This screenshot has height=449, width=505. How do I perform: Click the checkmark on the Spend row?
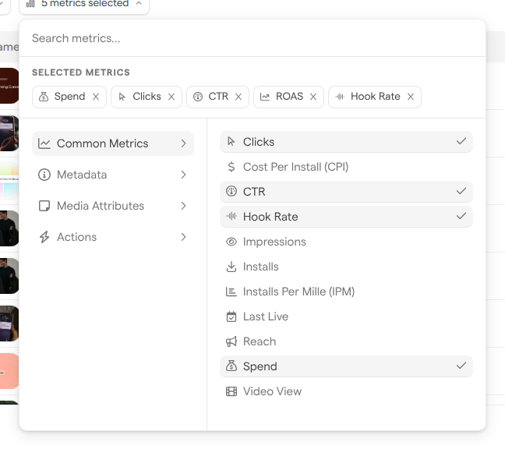(461, 366)
